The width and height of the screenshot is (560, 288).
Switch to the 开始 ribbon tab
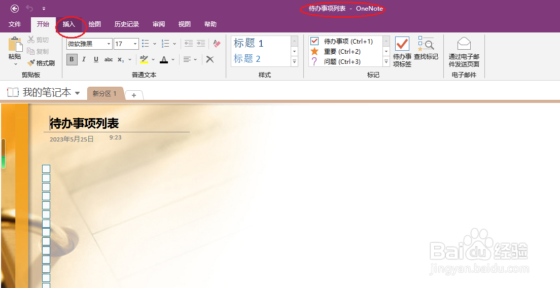[43, 24]
